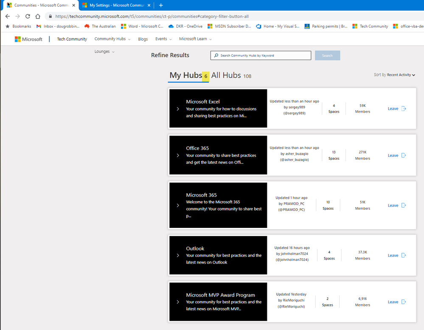Image resolution: width=424 pixels, height=330 pixels.
Task: Close the My Settings browser tab
Action: coord(149,5)
